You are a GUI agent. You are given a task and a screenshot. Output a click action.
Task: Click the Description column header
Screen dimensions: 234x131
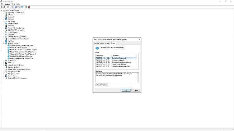[124, 56]
